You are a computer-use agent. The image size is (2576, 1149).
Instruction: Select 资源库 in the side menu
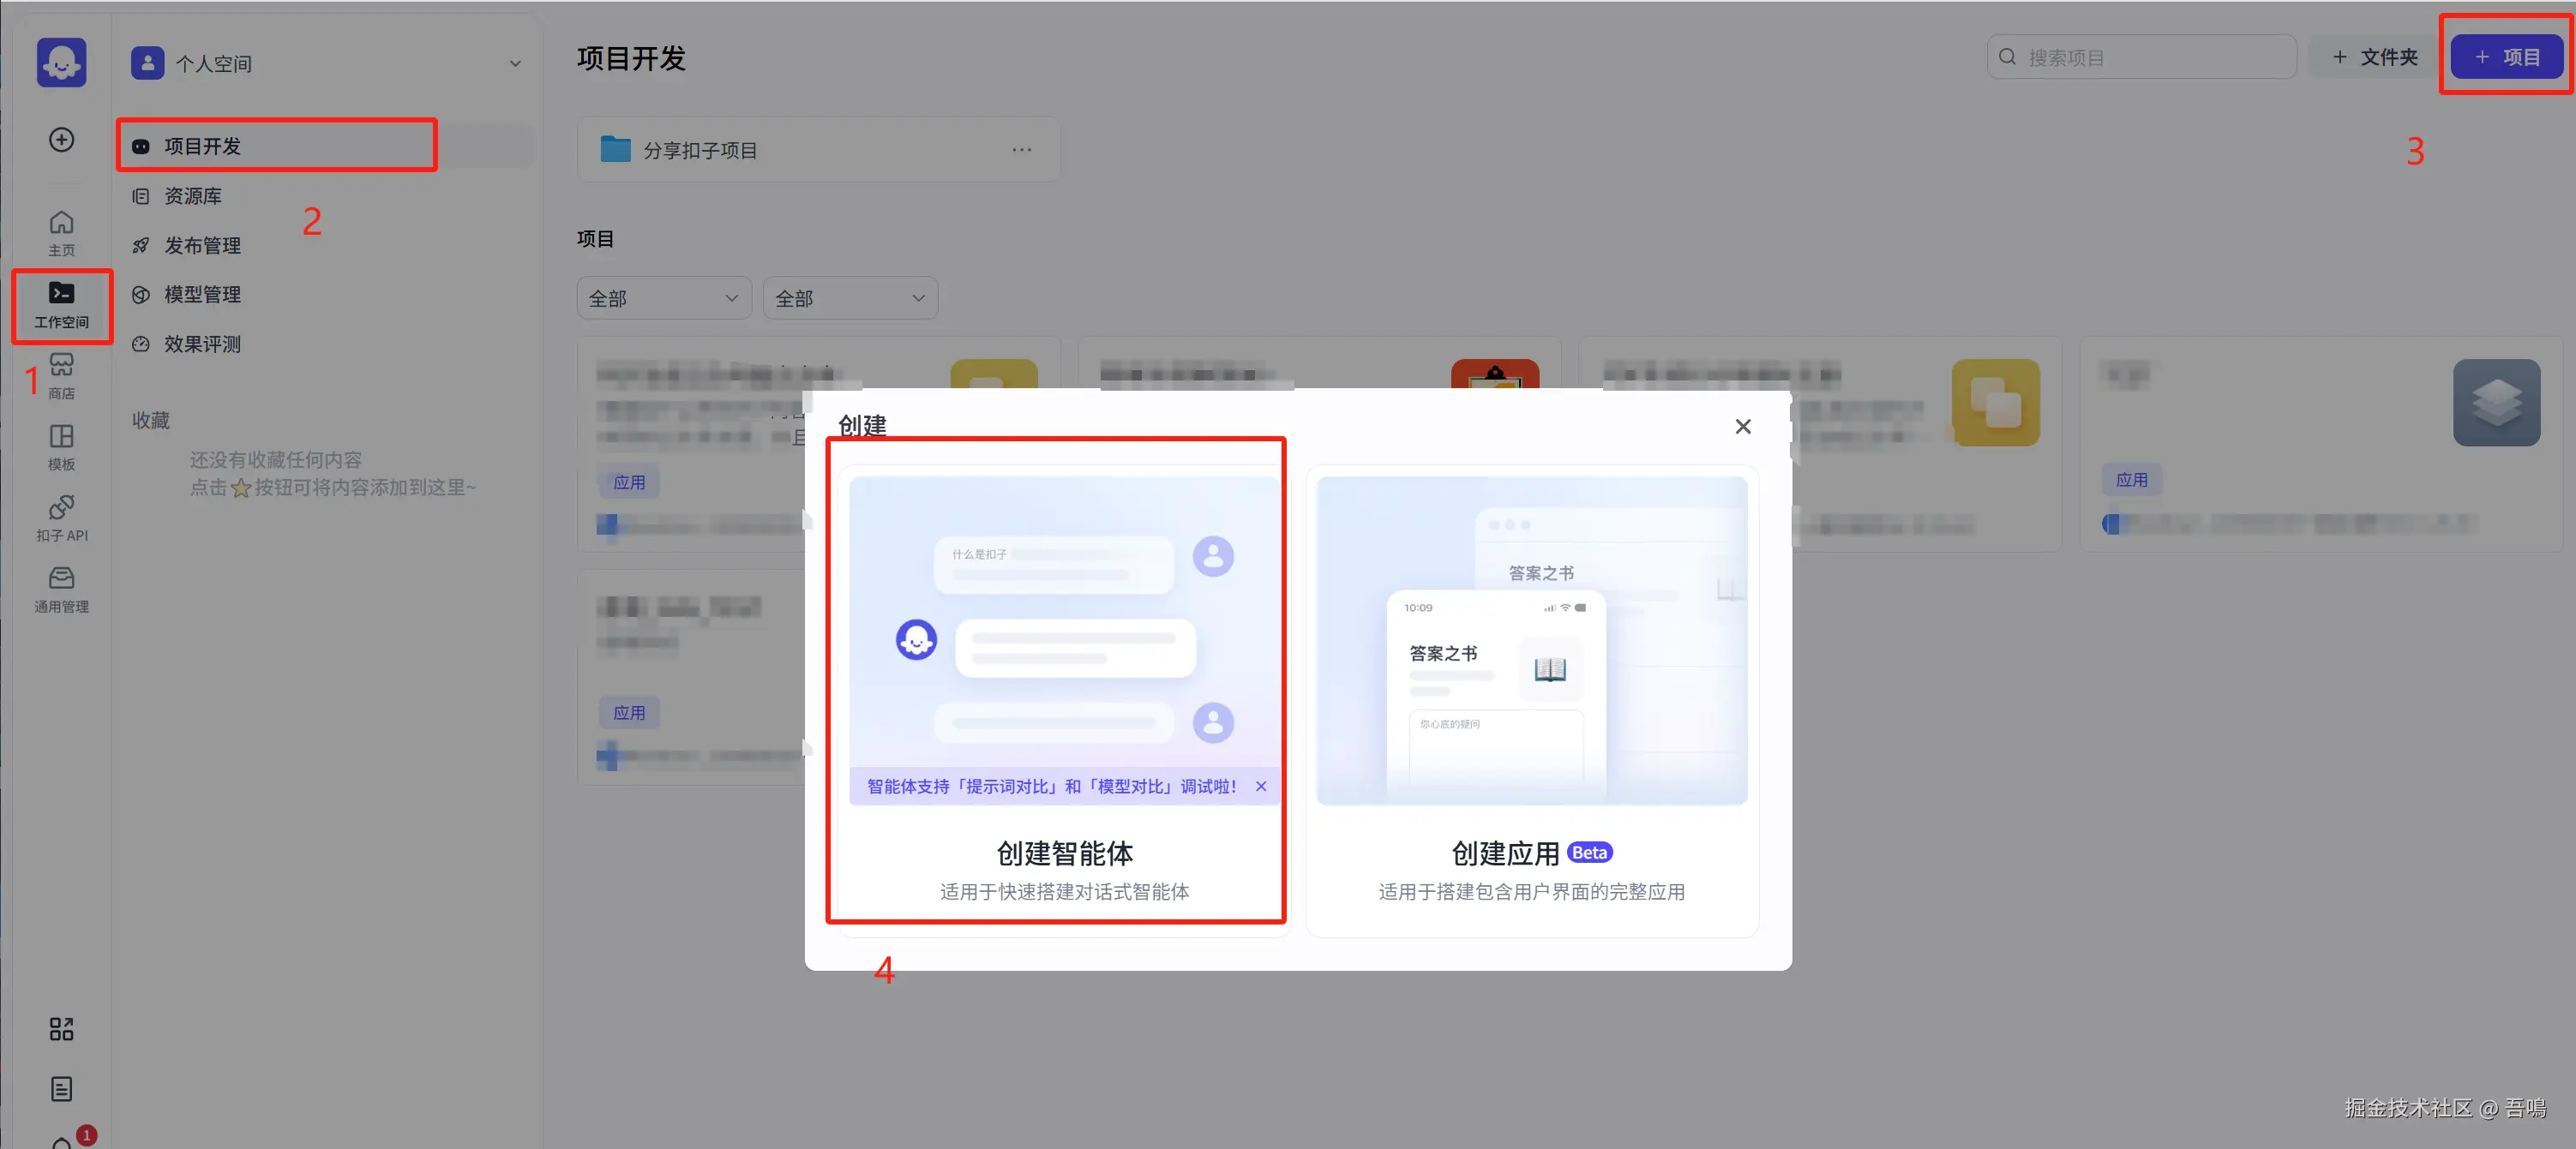(x=193, y=196)
